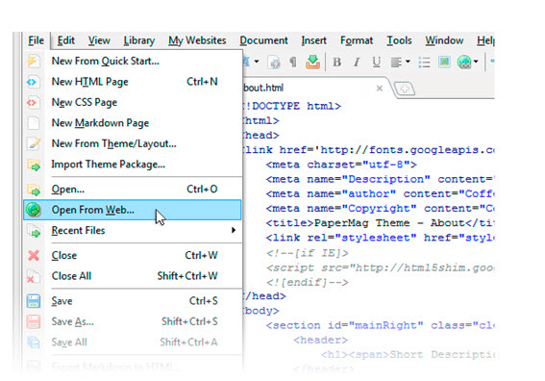The image size is (545, 381).
Task: Close the about.html tab
Action: pyautogui.click(x=380, y=89)
